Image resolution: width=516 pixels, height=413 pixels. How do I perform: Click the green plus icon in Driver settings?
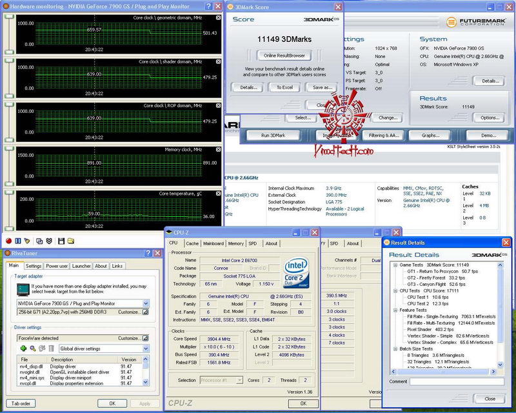click(x=23, y=348)
